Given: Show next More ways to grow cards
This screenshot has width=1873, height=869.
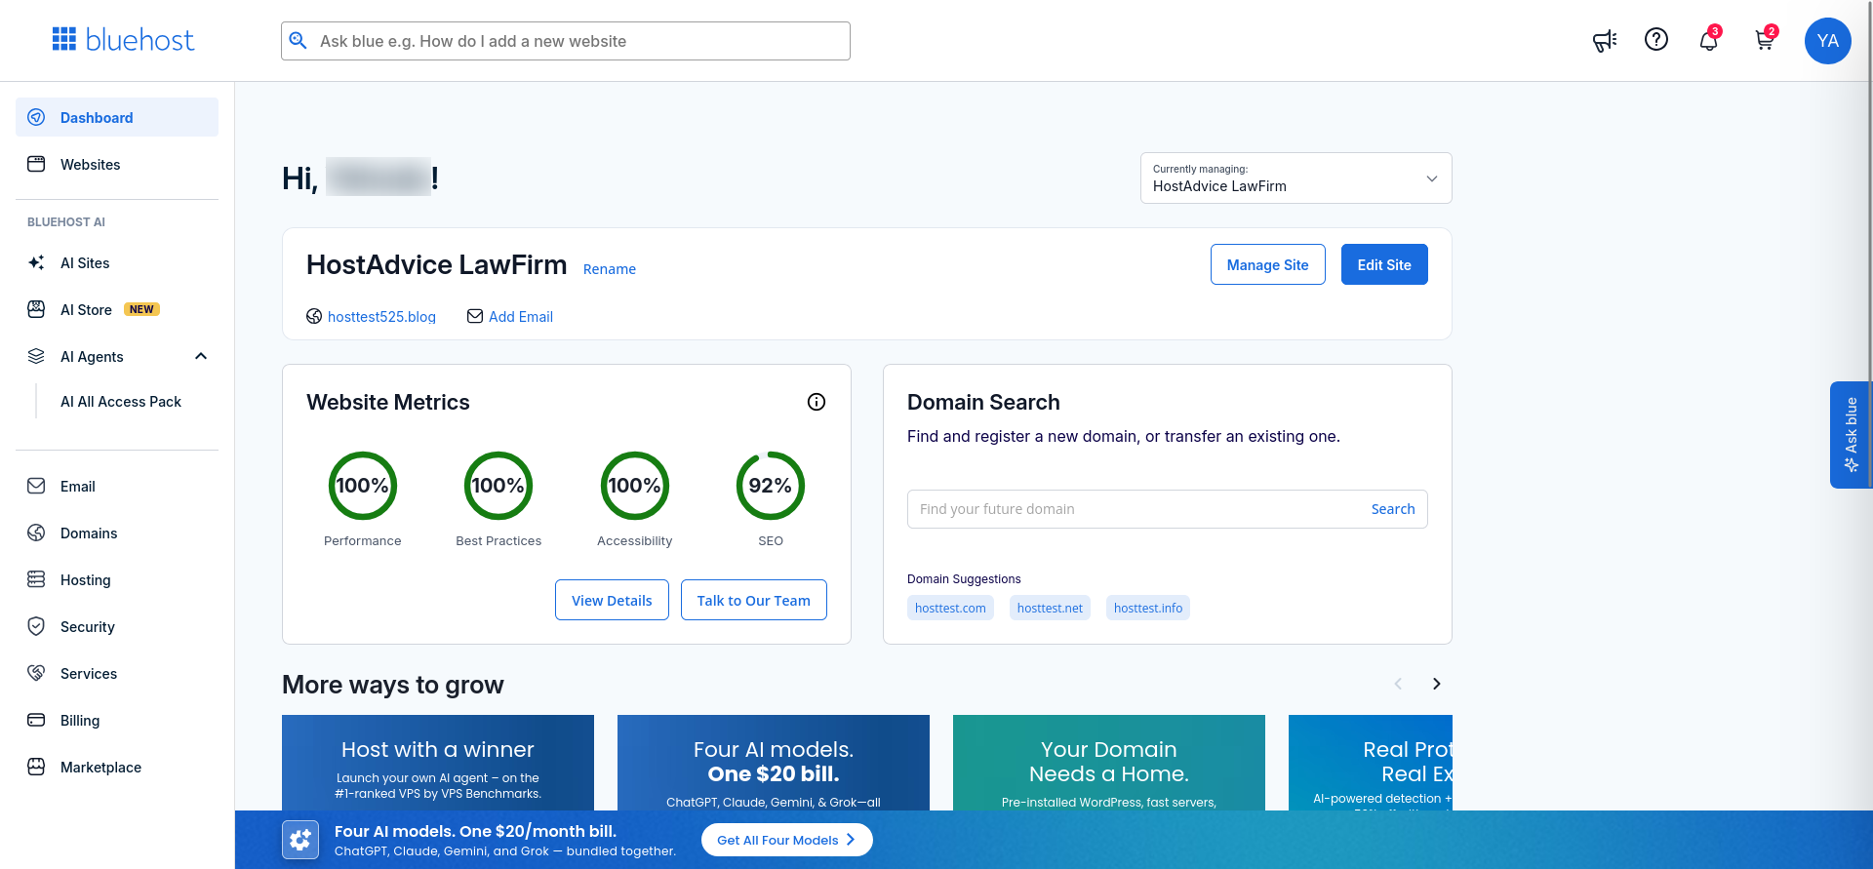Looking at the screenshot, I should [x=1436, y=684].
